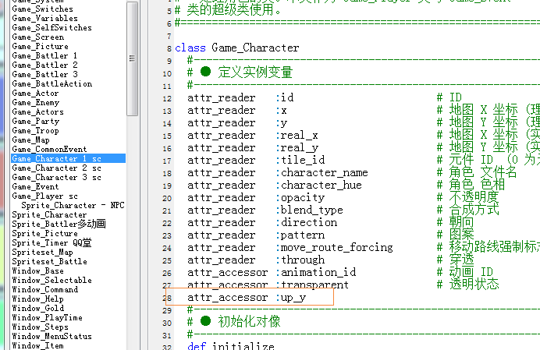Select Game_Troop in the list
Screen dimensions: 540x350
[x=35, y=130]
